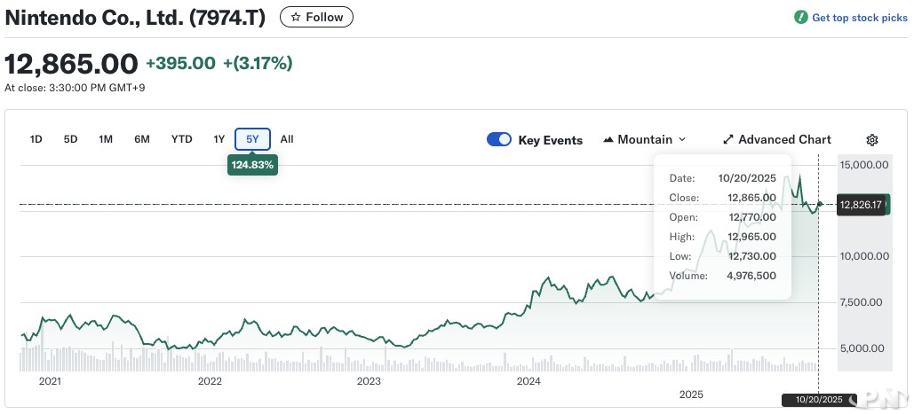Click the expand arrows icon for Advanced Chart

(727, 140)
